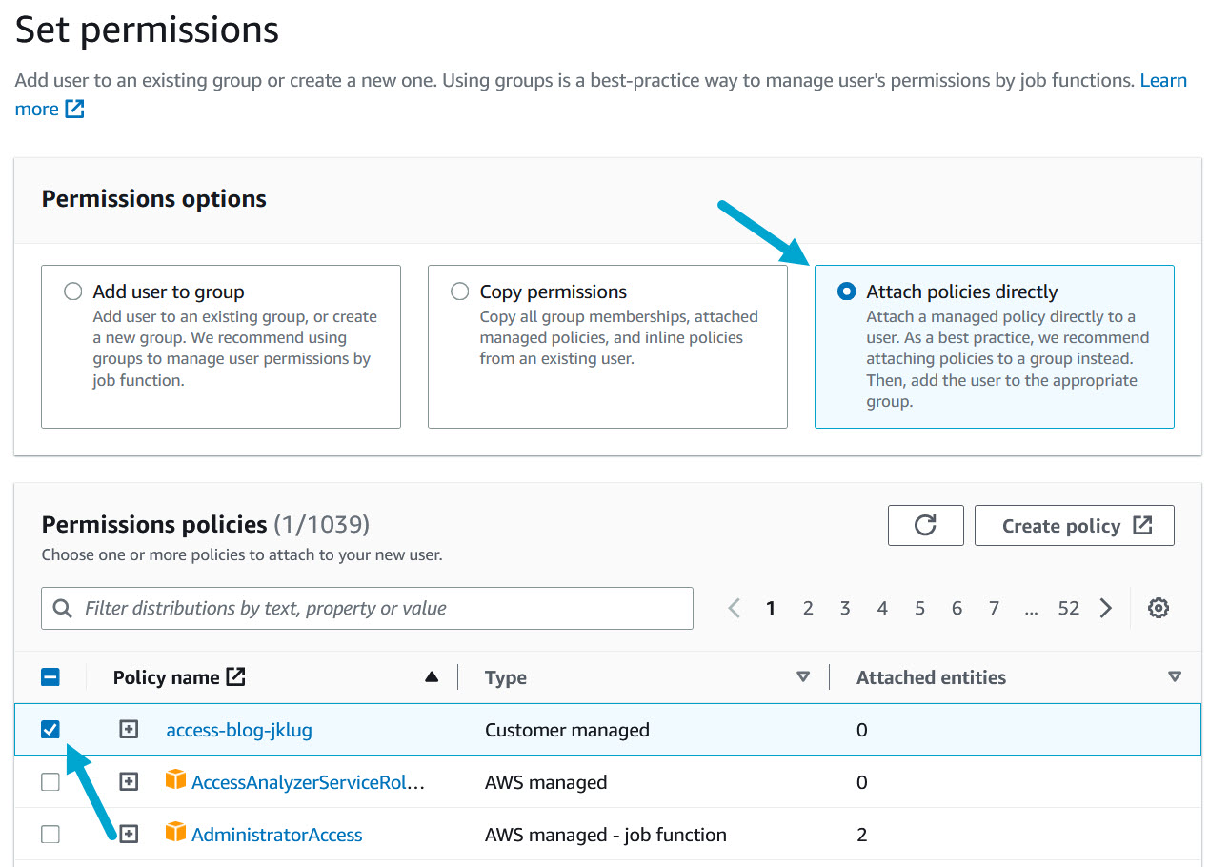Choose the Copy permissions radio option
This screenshot has width=1209, height=867.
coord(460,292)
